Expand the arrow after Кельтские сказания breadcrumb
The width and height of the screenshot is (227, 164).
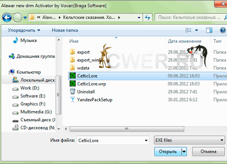click(x=119, y=18)
